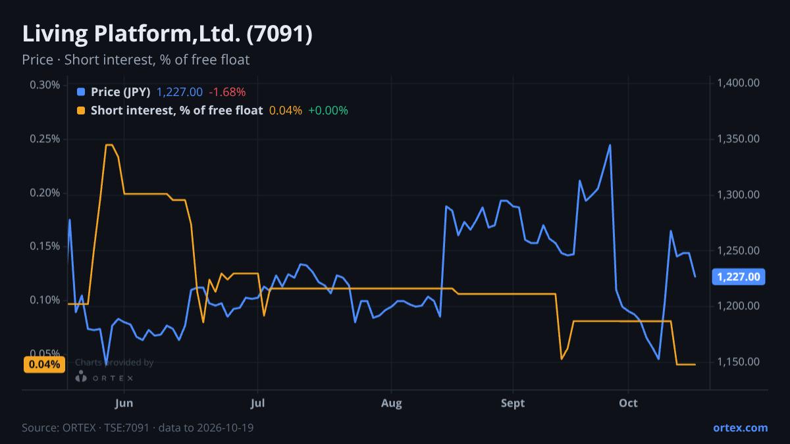Click the Aug x-axis label

392,403
